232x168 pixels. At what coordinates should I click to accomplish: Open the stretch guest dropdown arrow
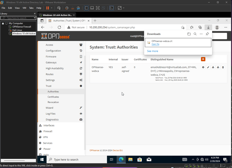[x=124, y=8]
